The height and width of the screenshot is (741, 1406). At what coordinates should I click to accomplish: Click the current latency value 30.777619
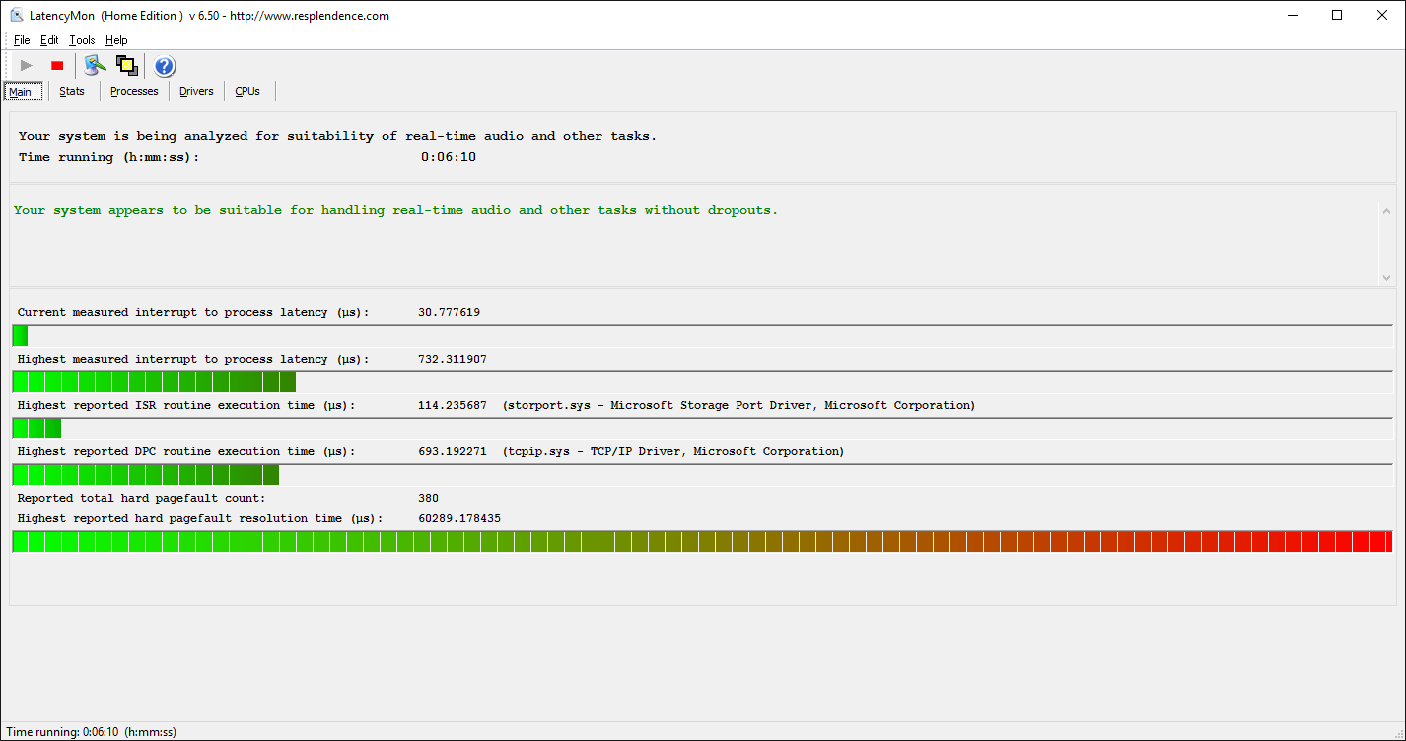click(450, 312)
